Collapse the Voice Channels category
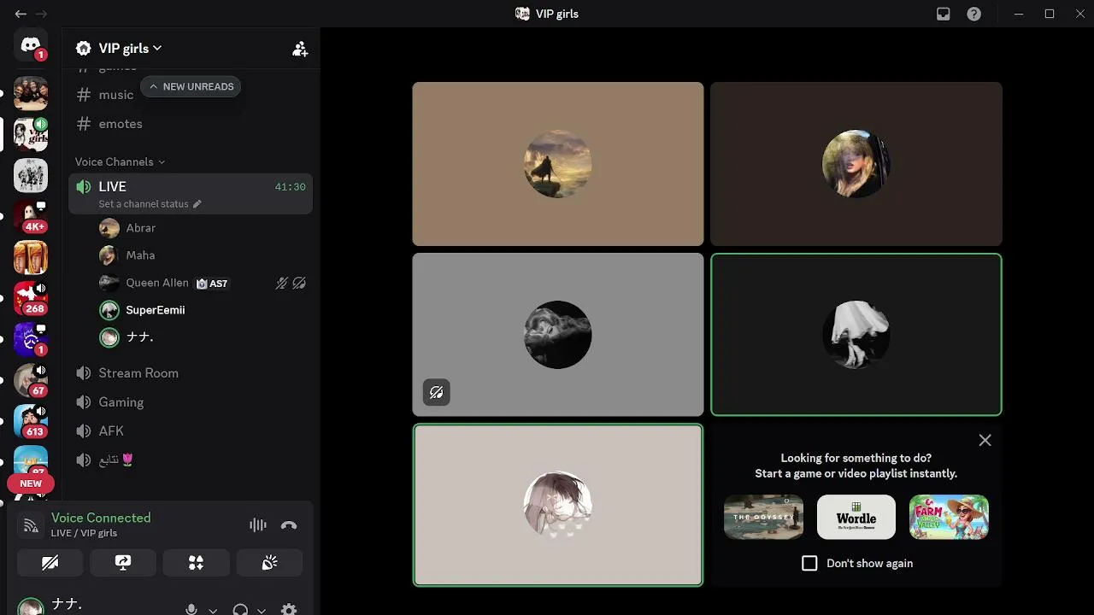Screen dimensions: 1094x615 [x=121, y=161]
